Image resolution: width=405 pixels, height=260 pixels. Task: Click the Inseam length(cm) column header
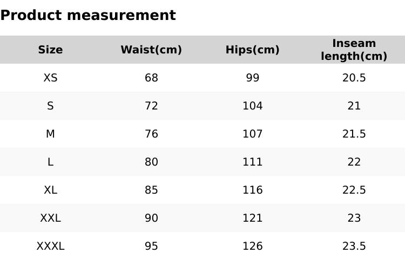354,50
